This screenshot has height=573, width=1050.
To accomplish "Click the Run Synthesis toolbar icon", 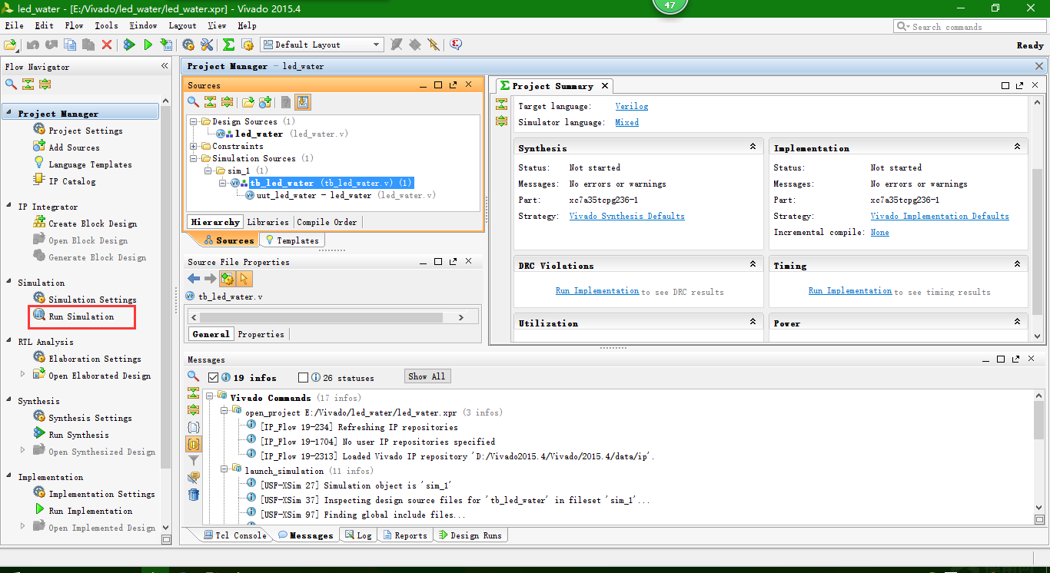I will pos(129,45).
